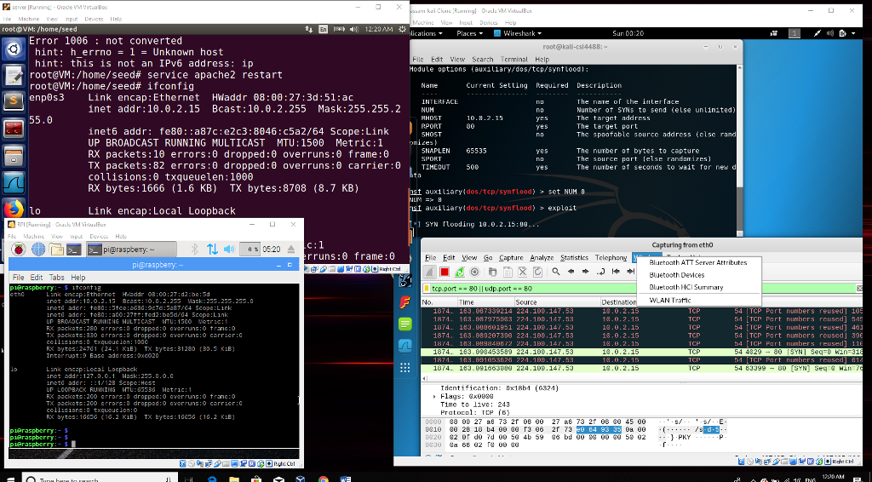The image size is (872, 482).
Task: Open the File menu in pi@raspberry terminal
Action: (x=19, y=277)
